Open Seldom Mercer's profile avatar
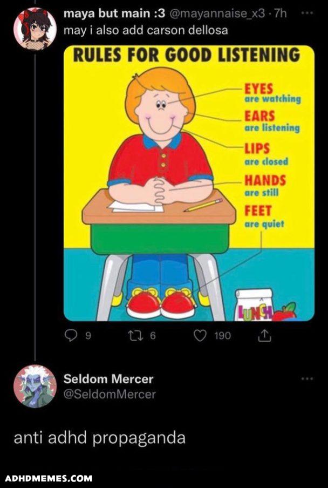This screenshot has width=328, height=488. point(35,386)
